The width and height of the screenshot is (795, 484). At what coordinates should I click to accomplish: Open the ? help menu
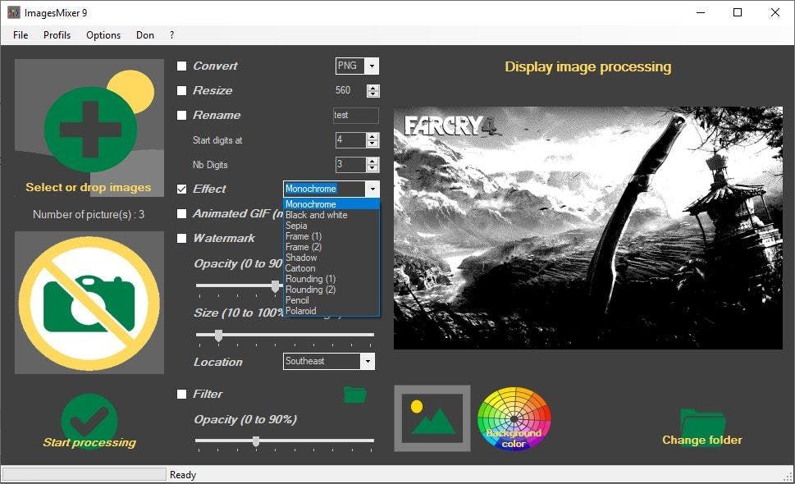[x=171, y=35]
